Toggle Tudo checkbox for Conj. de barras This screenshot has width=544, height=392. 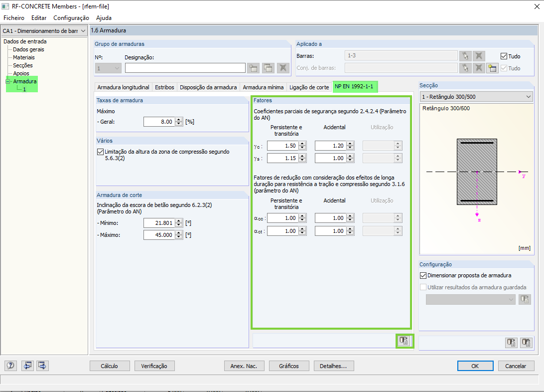pyautogui.click(x=504, y=68)
